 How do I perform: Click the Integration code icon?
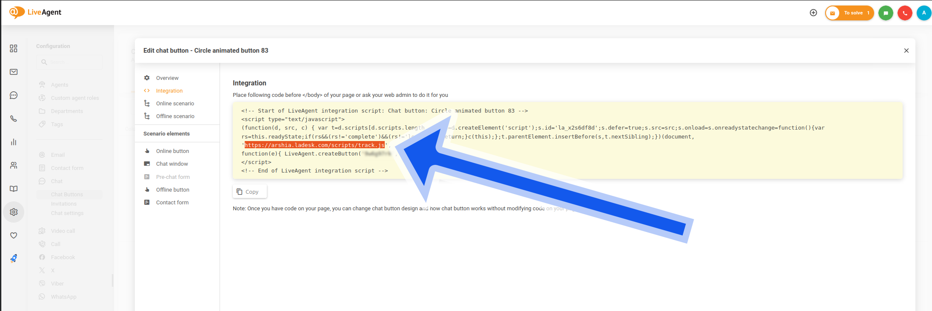pos(147,90)
